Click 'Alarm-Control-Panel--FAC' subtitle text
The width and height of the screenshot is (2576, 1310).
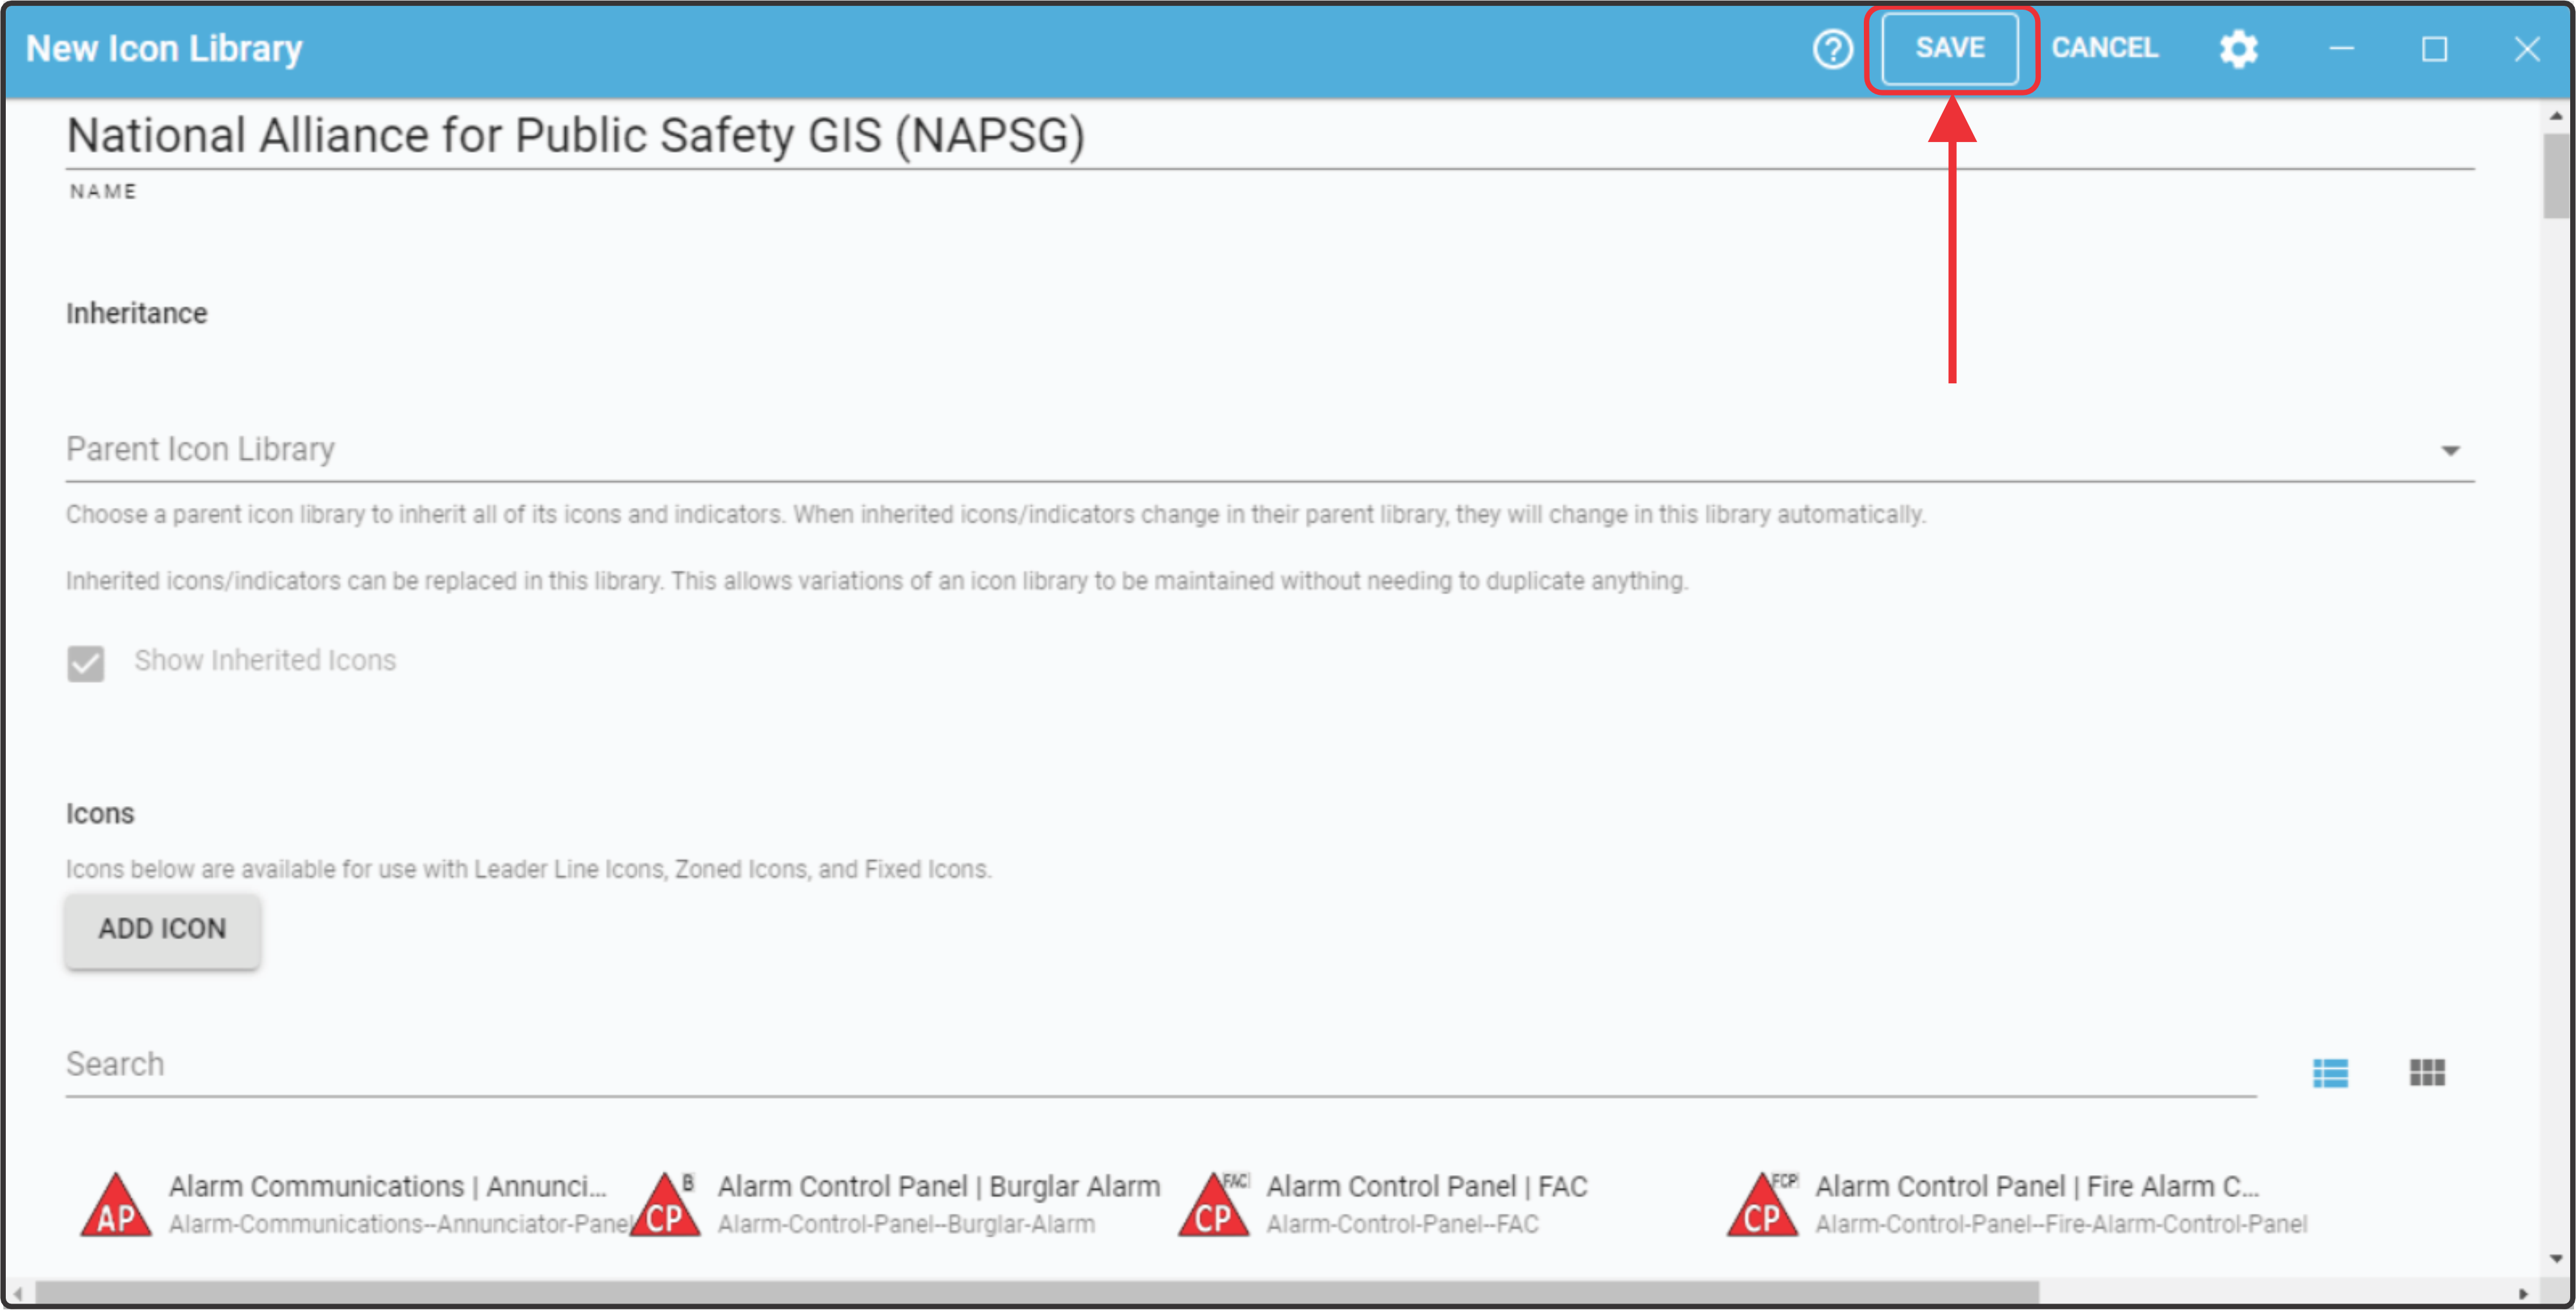click(1402, 1224)
